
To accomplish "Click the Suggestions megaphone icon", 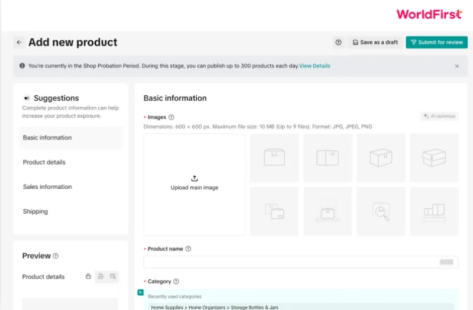I will pyautogui.click(x=27, y=98).
